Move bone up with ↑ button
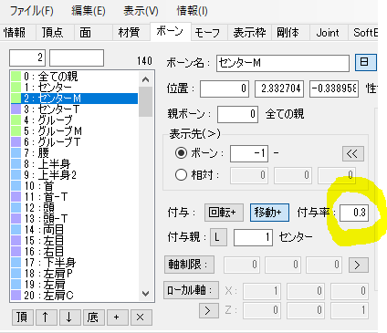387x333 pixels. 46,317
